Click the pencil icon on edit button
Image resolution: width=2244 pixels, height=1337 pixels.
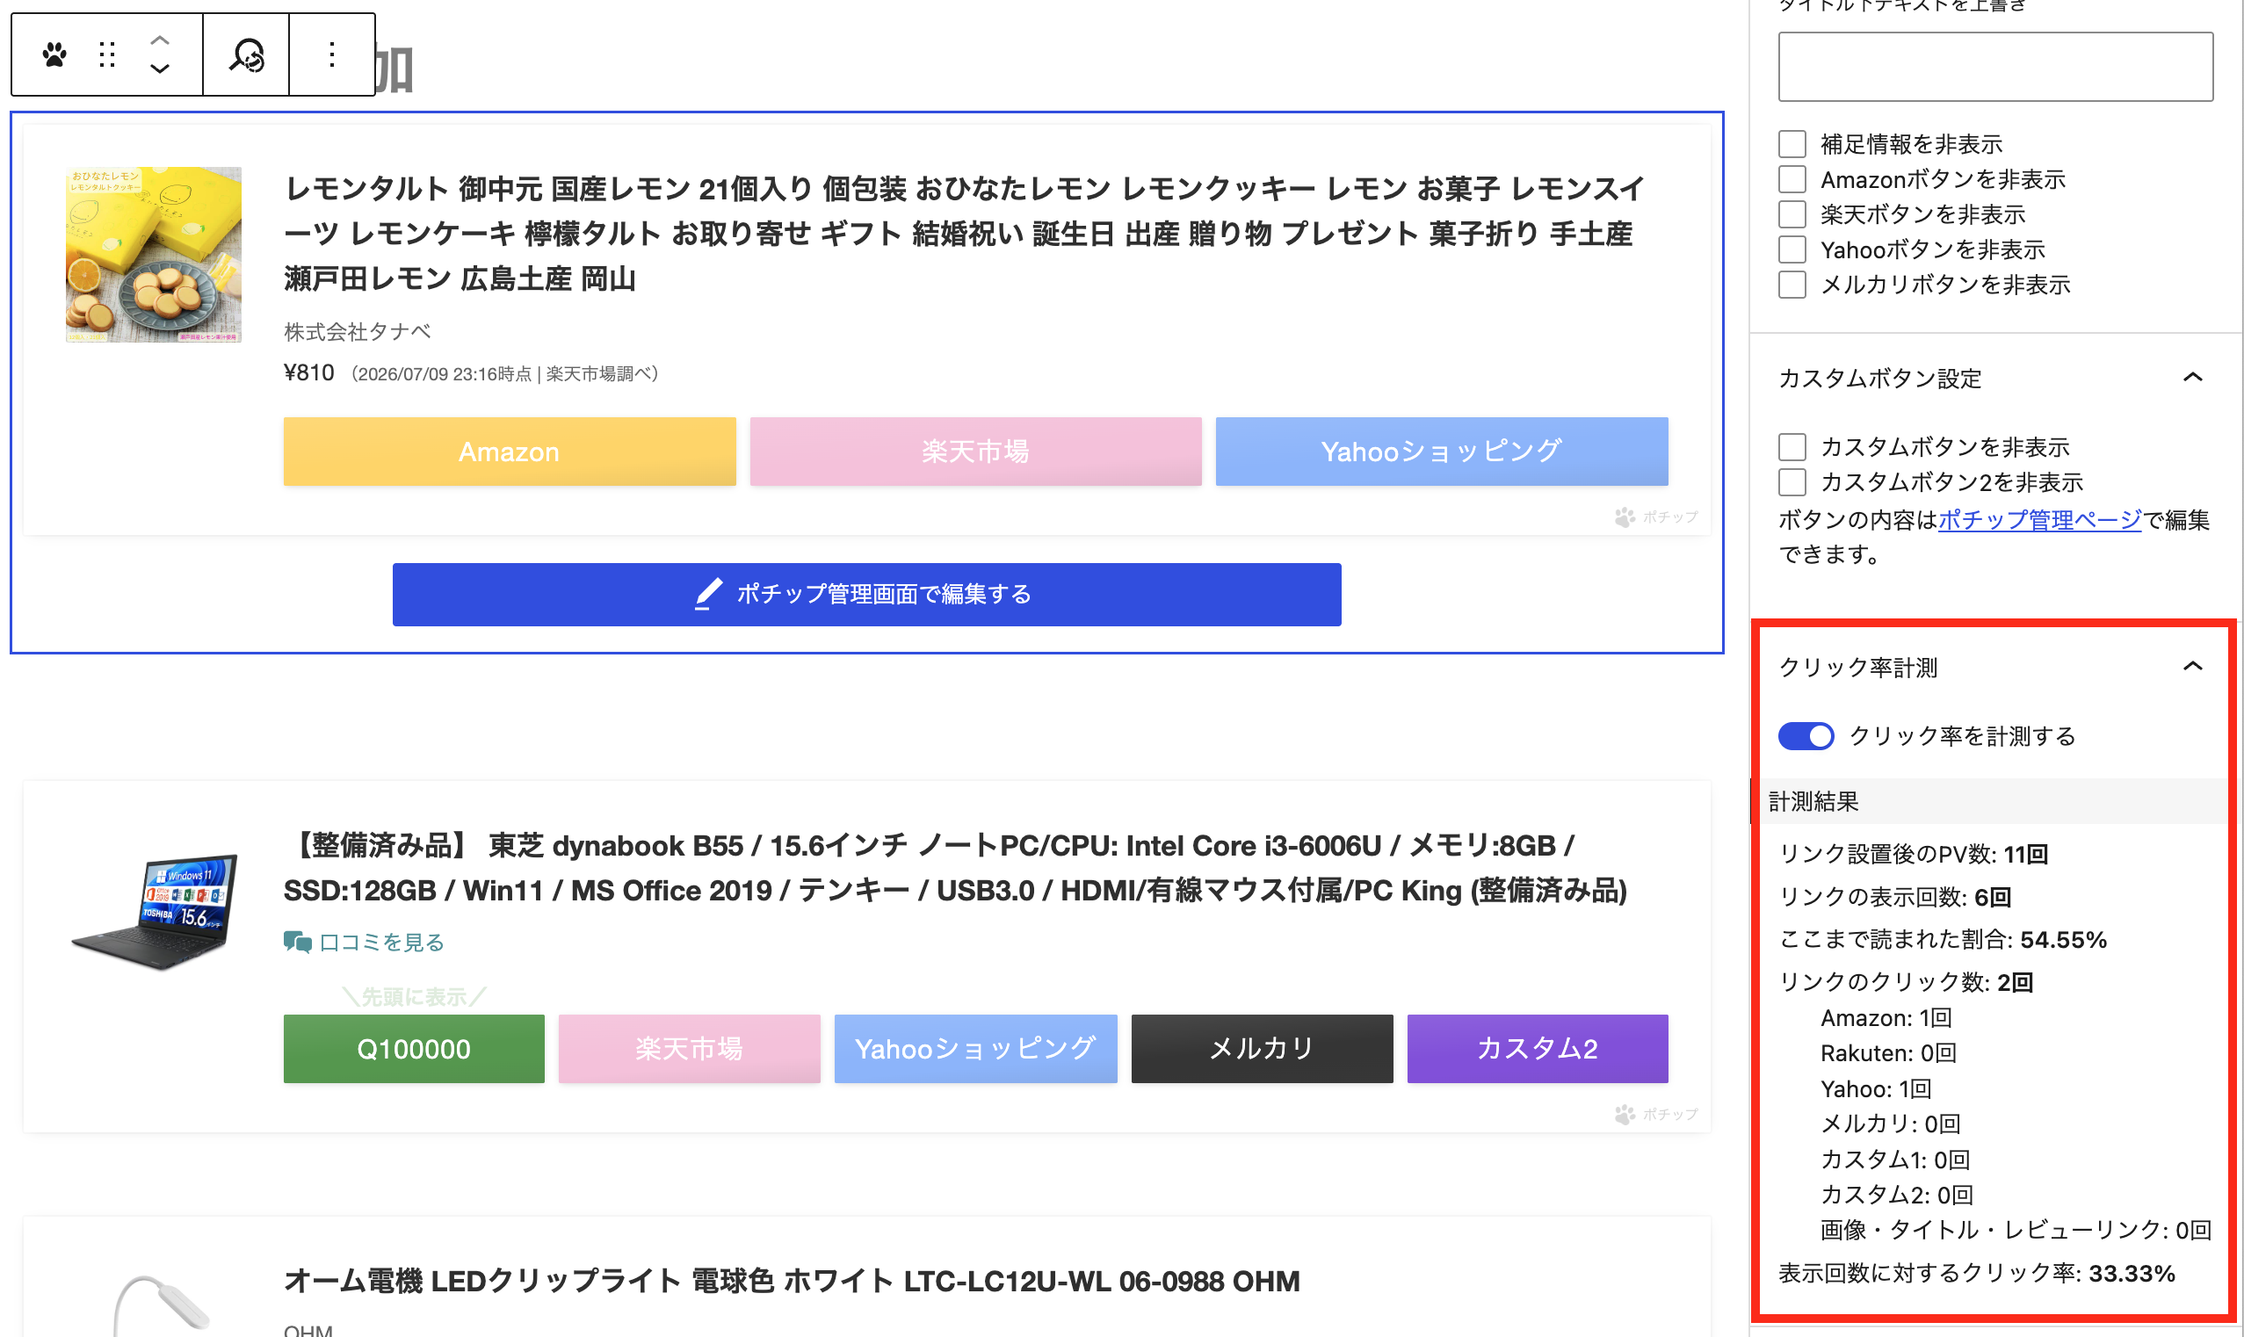pos(709,594)
